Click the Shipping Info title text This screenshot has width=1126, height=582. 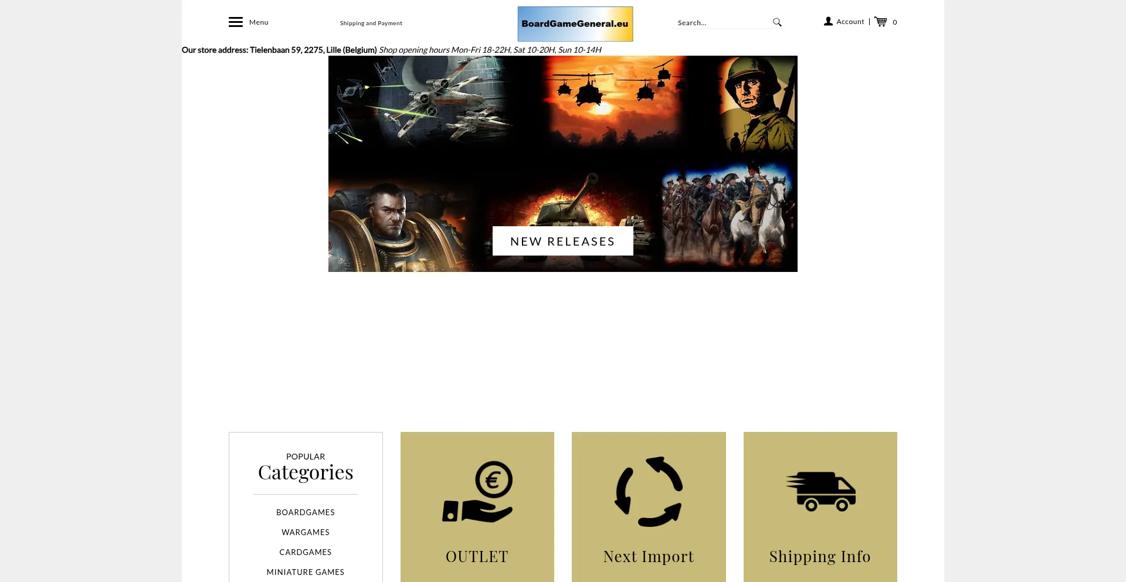pos(820,556)
